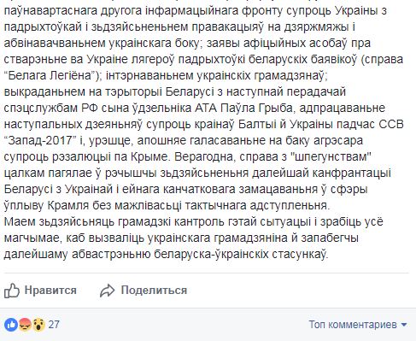Click the sentence beginning Маем зьдзяйсьняць
The height and width of the screenshot is (341, 416).
(194, 238)
